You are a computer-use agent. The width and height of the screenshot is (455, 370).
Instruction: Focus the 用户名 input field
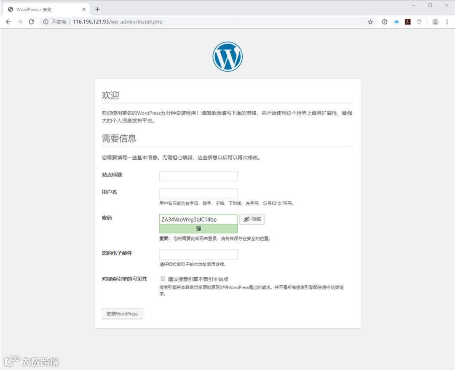[198, 193]
